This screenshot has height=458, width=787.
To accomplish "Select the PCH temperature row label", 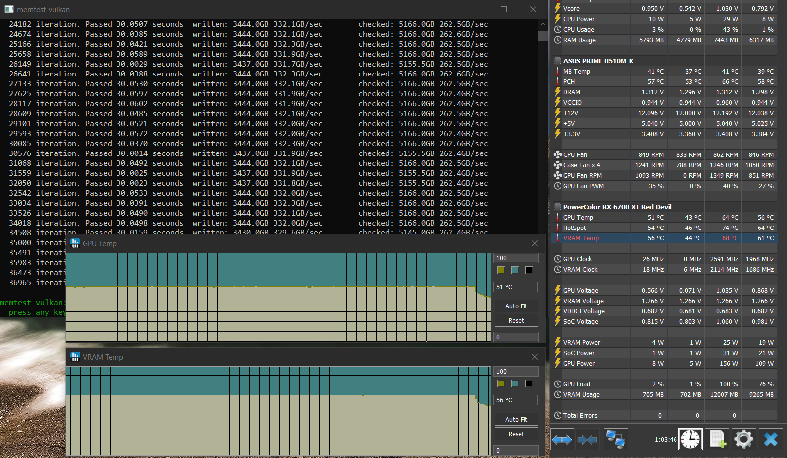I will click(x=569, y=82).
